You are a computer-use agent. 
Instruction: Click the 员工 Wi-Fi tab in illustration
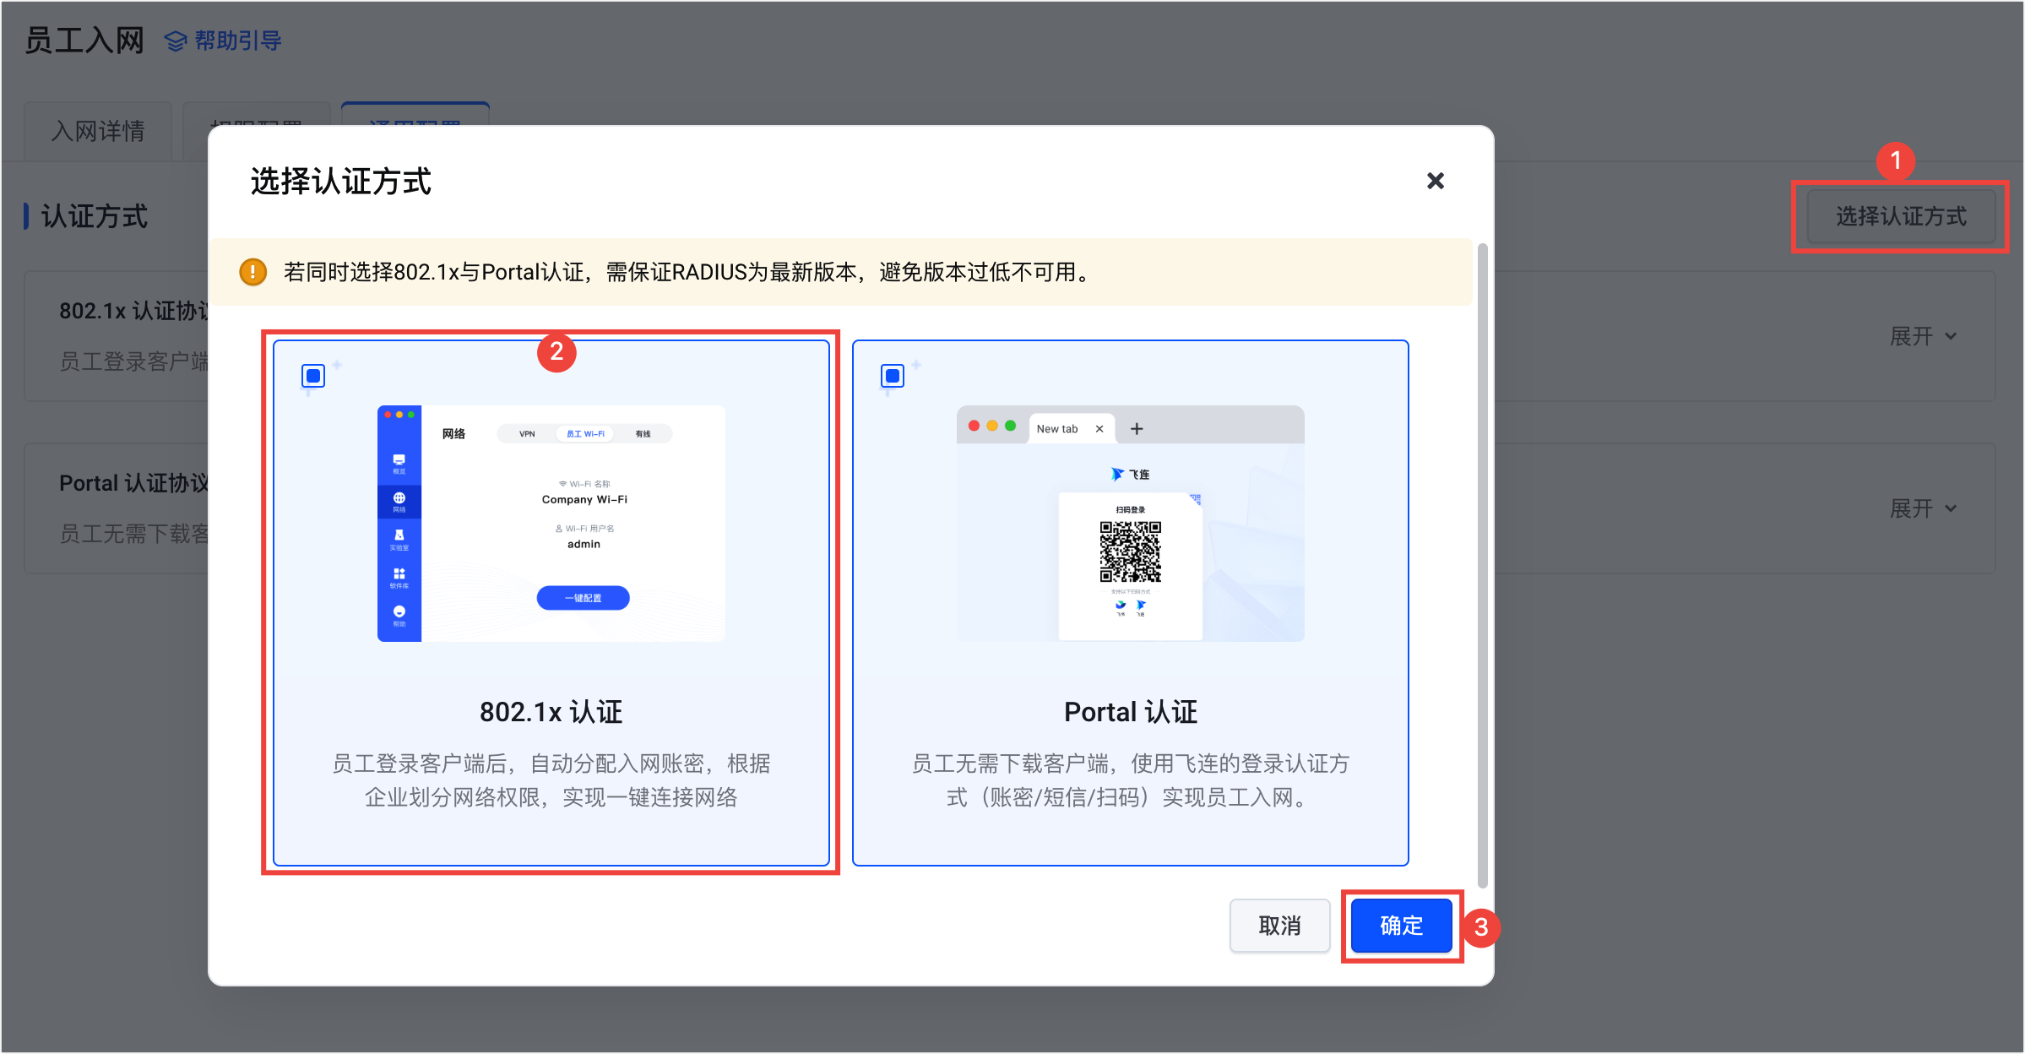(585, 434)
